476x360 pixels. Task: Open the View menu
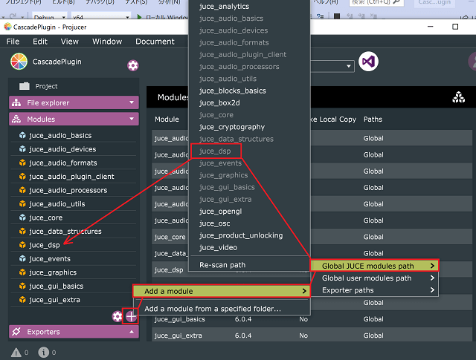[x=69, y=42]
